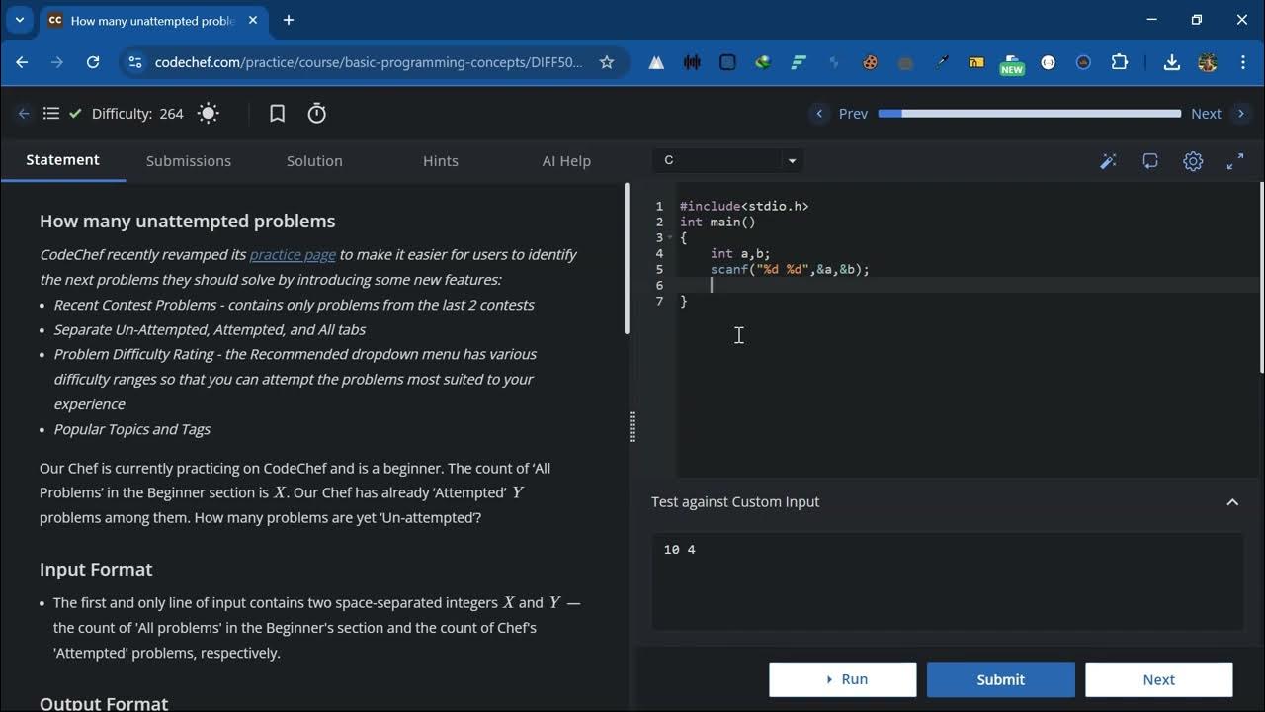Image resolution: width=1265 pixels, height=712 pixels.
Task: Open the Solution tab
Action: click(x=314, y=160)
